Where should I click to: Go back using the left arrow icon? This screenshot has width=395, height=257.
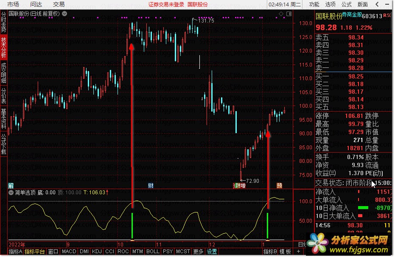tap(377, 4)
